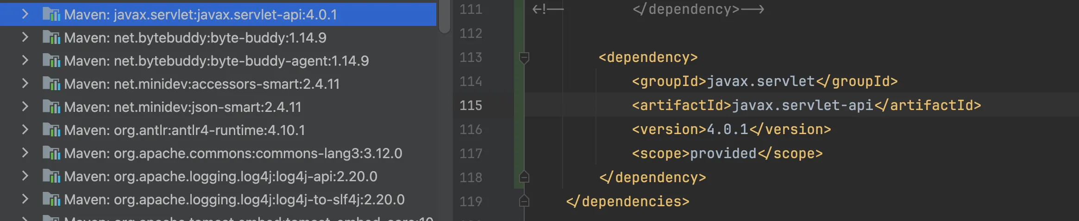Expand the accessors-smart:2.4.11 library node

click(x=25, y=84)
